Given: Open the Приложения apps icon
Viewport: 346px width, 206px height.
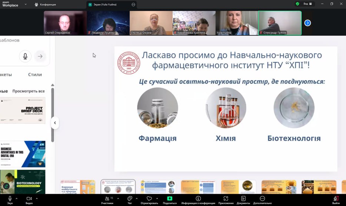Looking at the screenshot, I should (226, 199).
